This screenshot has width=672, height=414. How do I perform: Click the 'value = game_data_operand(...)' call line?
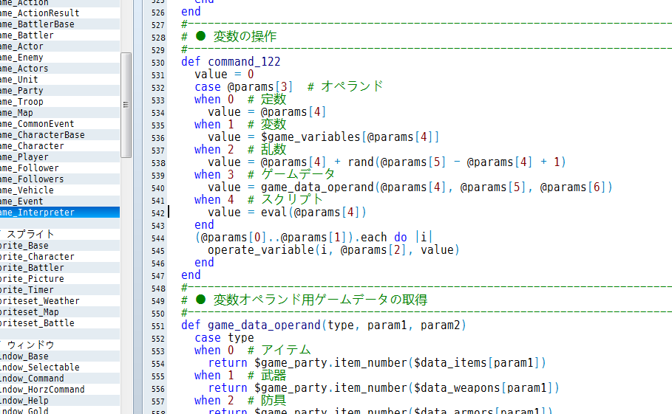point(410,187)
